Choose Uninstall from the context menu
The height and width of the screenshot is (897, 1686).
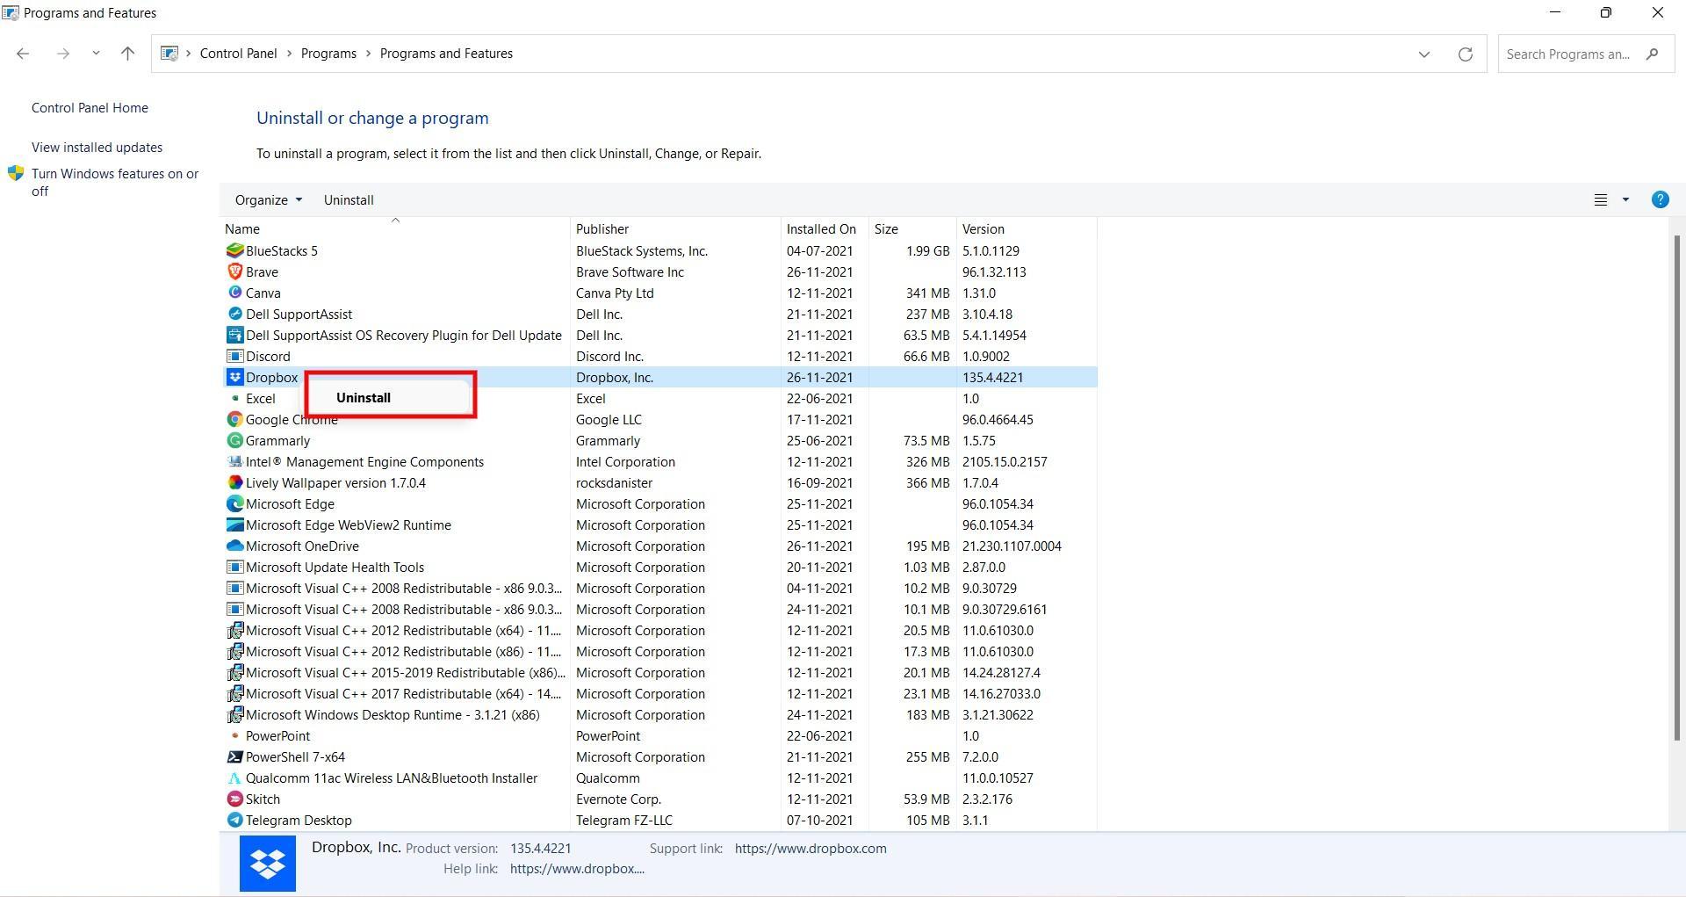(x=390, y=398)
